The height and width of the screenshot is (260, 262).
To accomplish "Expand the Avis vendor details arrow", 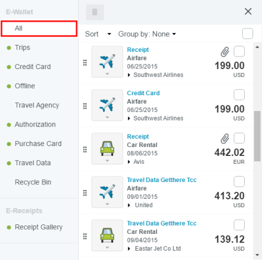I will point(129,162).
